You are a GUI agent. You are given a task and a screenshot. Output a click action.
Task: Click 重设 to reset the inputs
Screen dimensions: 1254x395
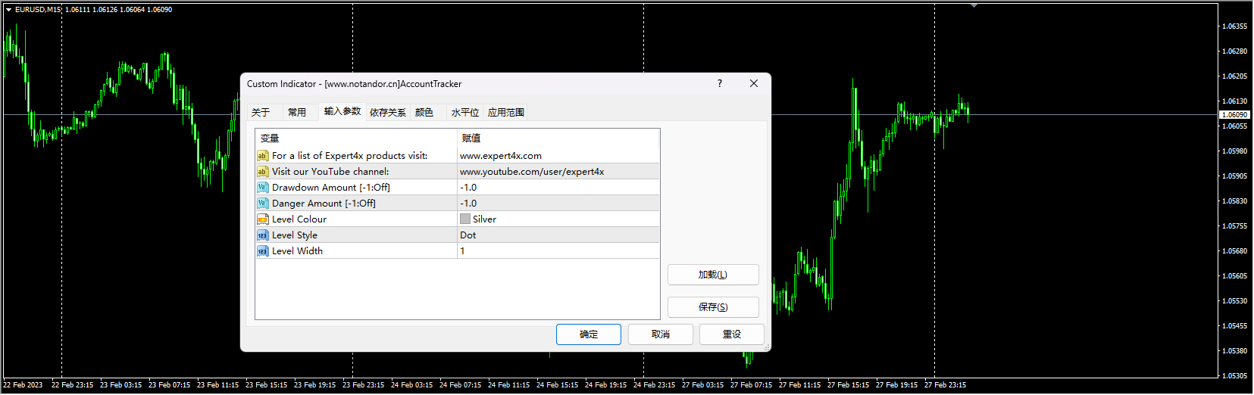click(731, 334)
